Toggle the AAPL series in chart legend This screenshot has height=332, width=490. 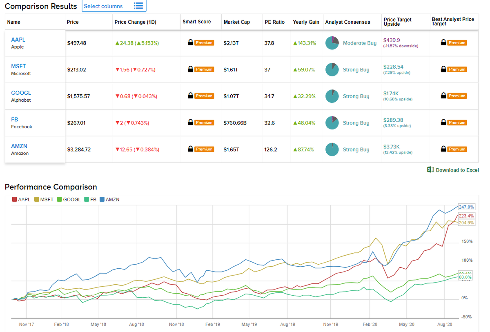[22, 200]
